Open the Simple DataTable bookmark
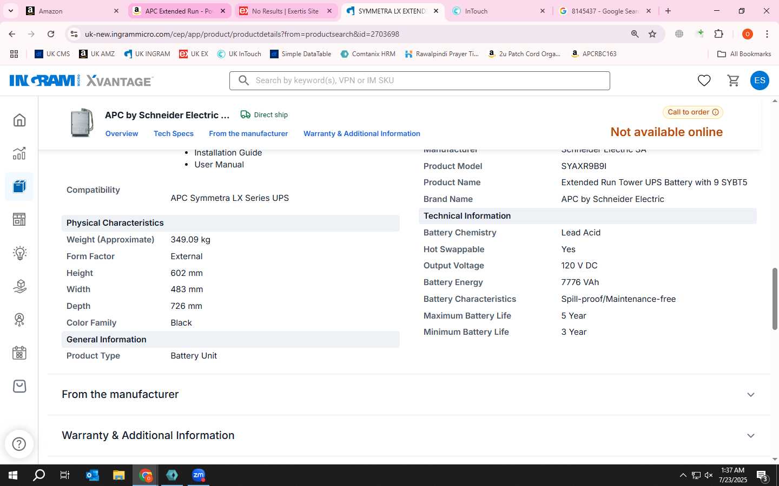 (301, 54)
